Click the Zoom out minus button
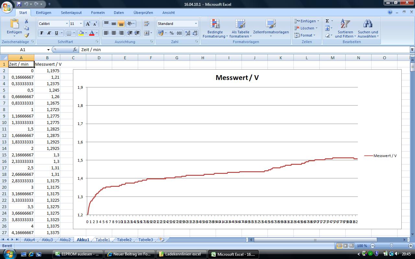415x259 pixels. (x=373, y=246)
